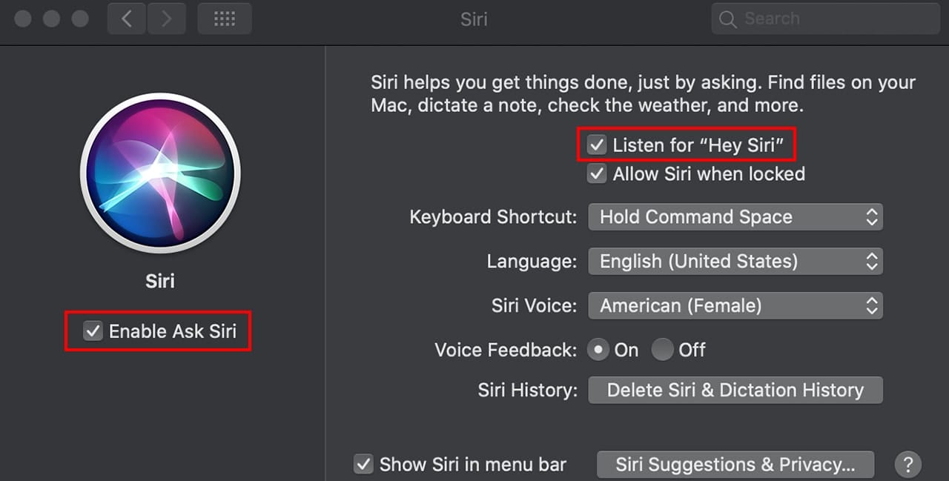949x481 pixels.
Task: Open the Siri Voice dropdown
Action: click(735, 305)
